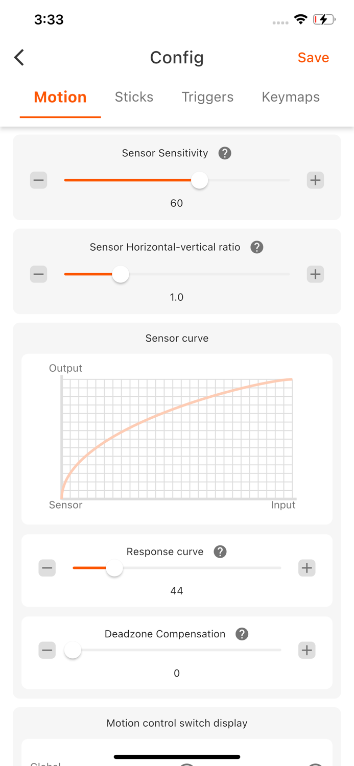Switch to the Triggers tab
This screenshot has height=766, width=354.
pos(207,97)
